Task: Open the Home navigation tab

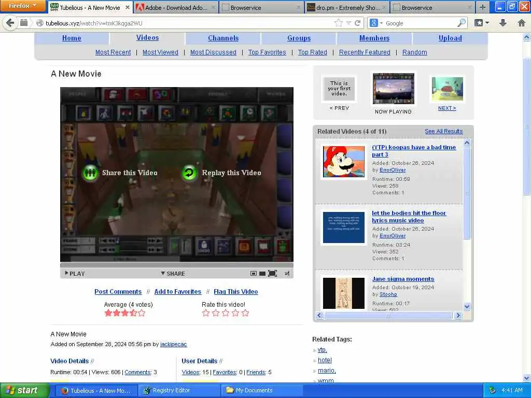Action: click(x=72, y=38)
